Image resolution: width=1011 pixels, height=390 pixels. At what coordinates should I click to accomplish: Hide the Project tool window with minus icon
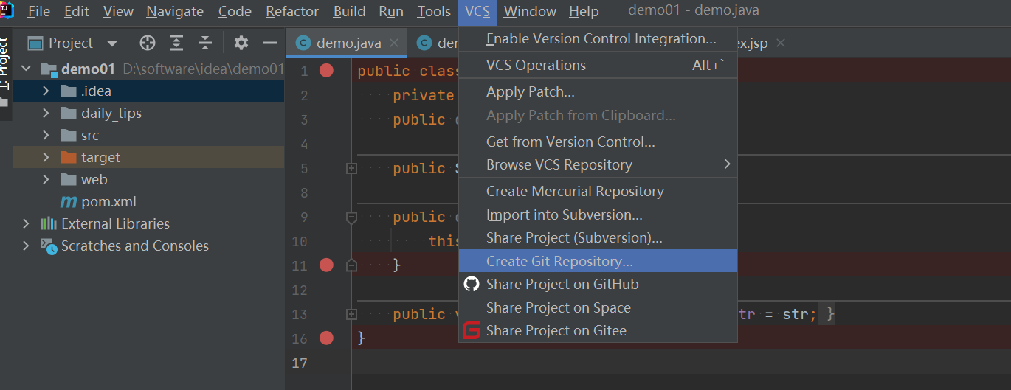coord(270,43)
